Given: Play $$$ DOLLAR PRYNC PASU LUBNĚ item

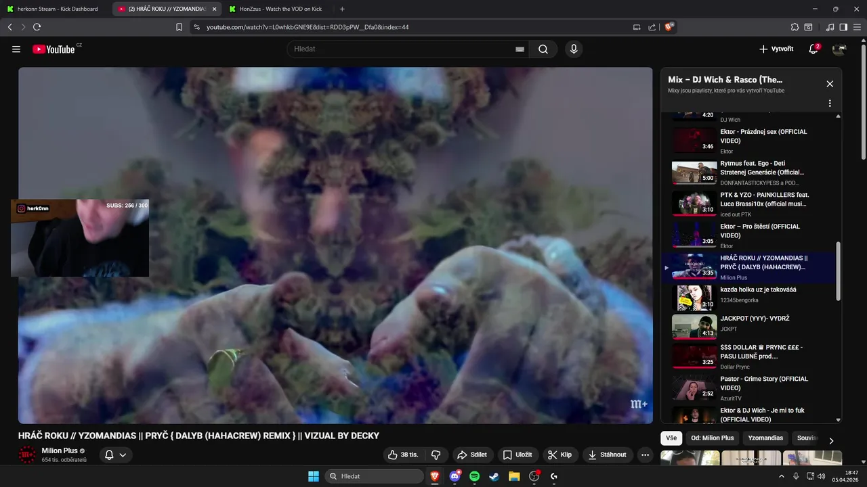Looking at the screenshot, I should coord(750,356).
